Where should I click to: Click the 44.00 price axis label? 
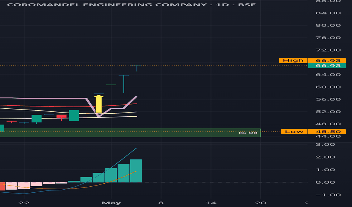coord(328,136)
